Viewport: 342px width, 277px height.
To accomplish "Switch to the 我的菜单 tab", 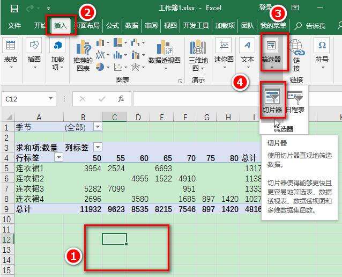I will (273, 26).
